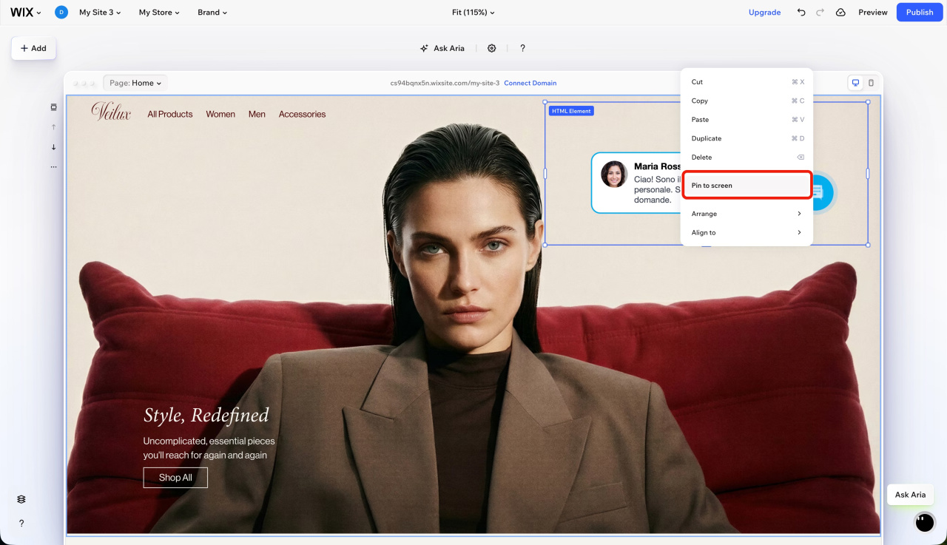Open the My Site 3 dropdown

pyautogui.click(x=100, y=13)
